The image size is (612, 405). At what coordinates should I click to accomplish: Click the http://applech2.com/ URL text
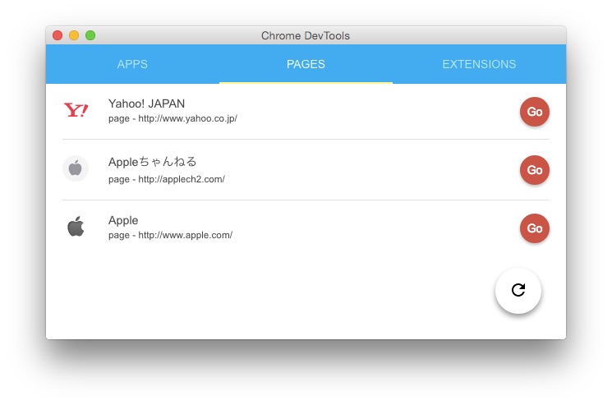pyautogui.click(x=182, y=179)
